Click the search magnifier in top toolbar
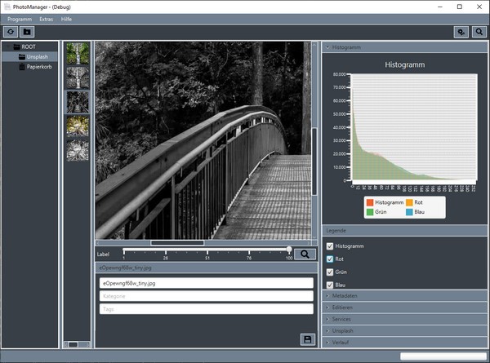 (479, 32)
